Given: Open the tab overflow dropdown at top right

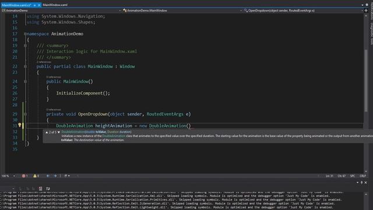Looking at the screenshot, I should coord(363,5).
